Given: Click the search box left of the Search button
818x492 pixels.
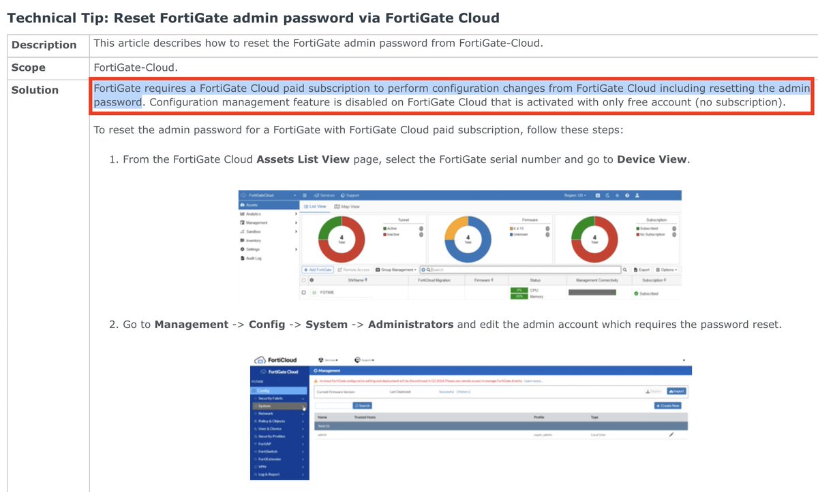Looking at the screenshot, I should [x=333, y=406].
